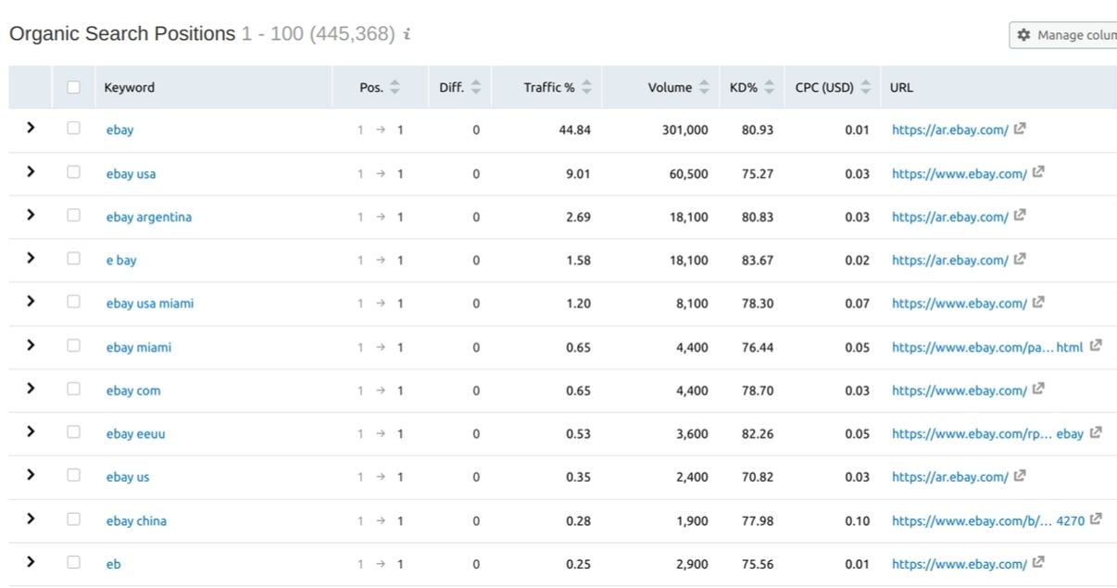Open the ebay.com/b/…4270 URL link
This screenshot has width=1117, height=588.
point(988,521)
